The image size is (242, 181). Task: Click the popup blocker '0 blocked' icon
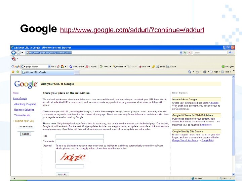pyautogui.click(x=91, y=66)
